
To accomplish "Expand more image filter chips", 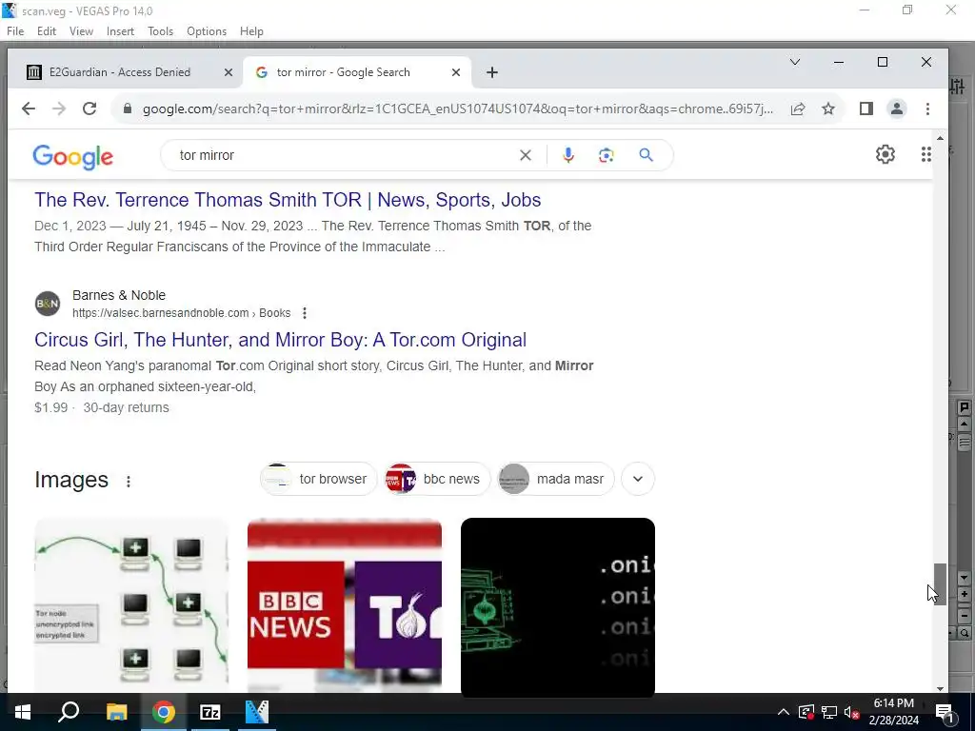I will tap(637, 480).
